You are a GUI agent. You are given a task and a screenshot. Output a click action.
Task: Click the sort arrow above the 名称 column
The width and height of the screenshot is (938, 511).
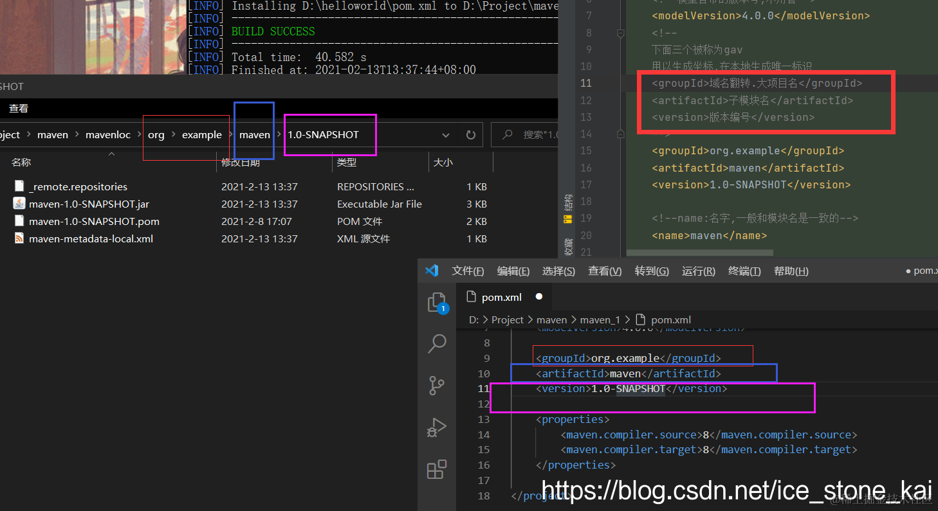pos(111,154)
